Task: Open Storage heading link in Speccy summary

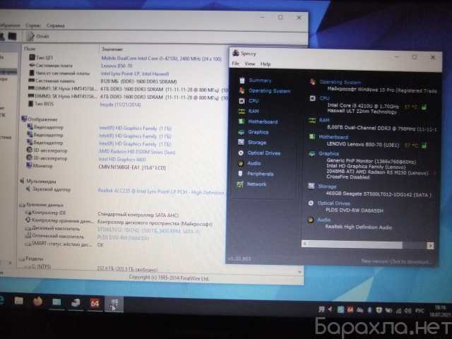Action: pyautogui.click(x=327, y=186)
